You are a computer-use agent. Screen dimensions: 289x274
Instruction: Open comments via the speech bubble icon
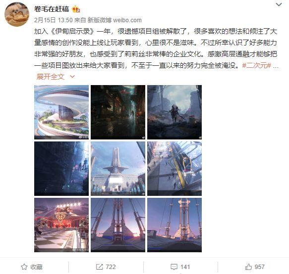click(x=174, y=267)
